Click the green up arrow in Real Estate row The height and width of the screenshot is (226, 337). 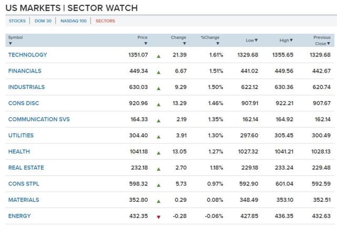click(x=158, y=168)
